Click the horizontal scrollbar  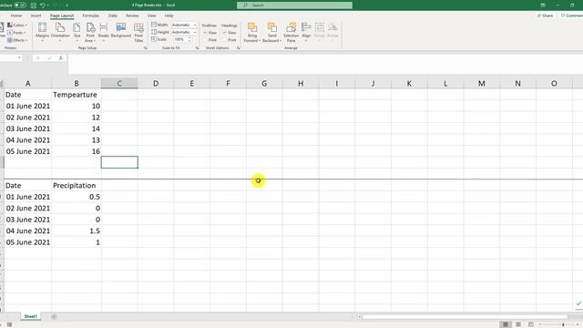click(x=465, y=317)
